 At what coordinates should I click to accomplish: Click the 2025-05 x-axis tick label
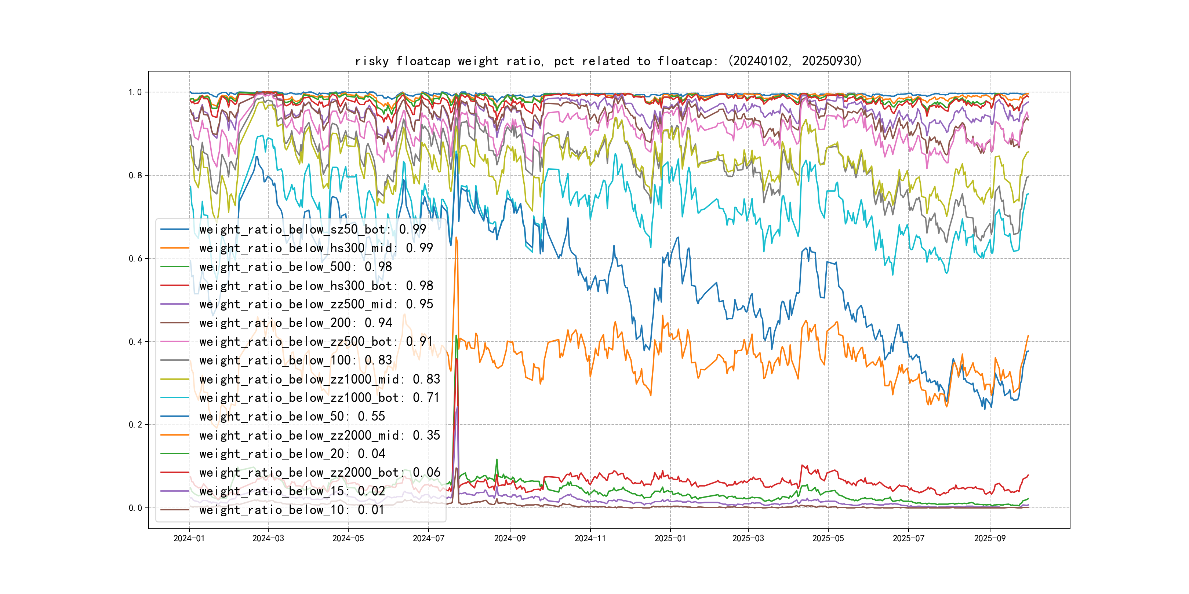coord(828,538)
